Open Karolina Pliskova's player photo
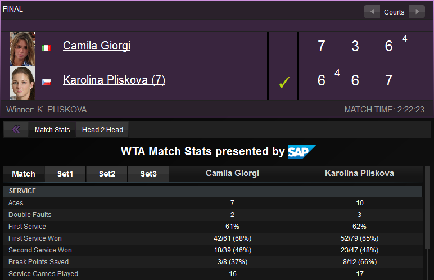This screenshot has width=434, height=280. point(22,83)
